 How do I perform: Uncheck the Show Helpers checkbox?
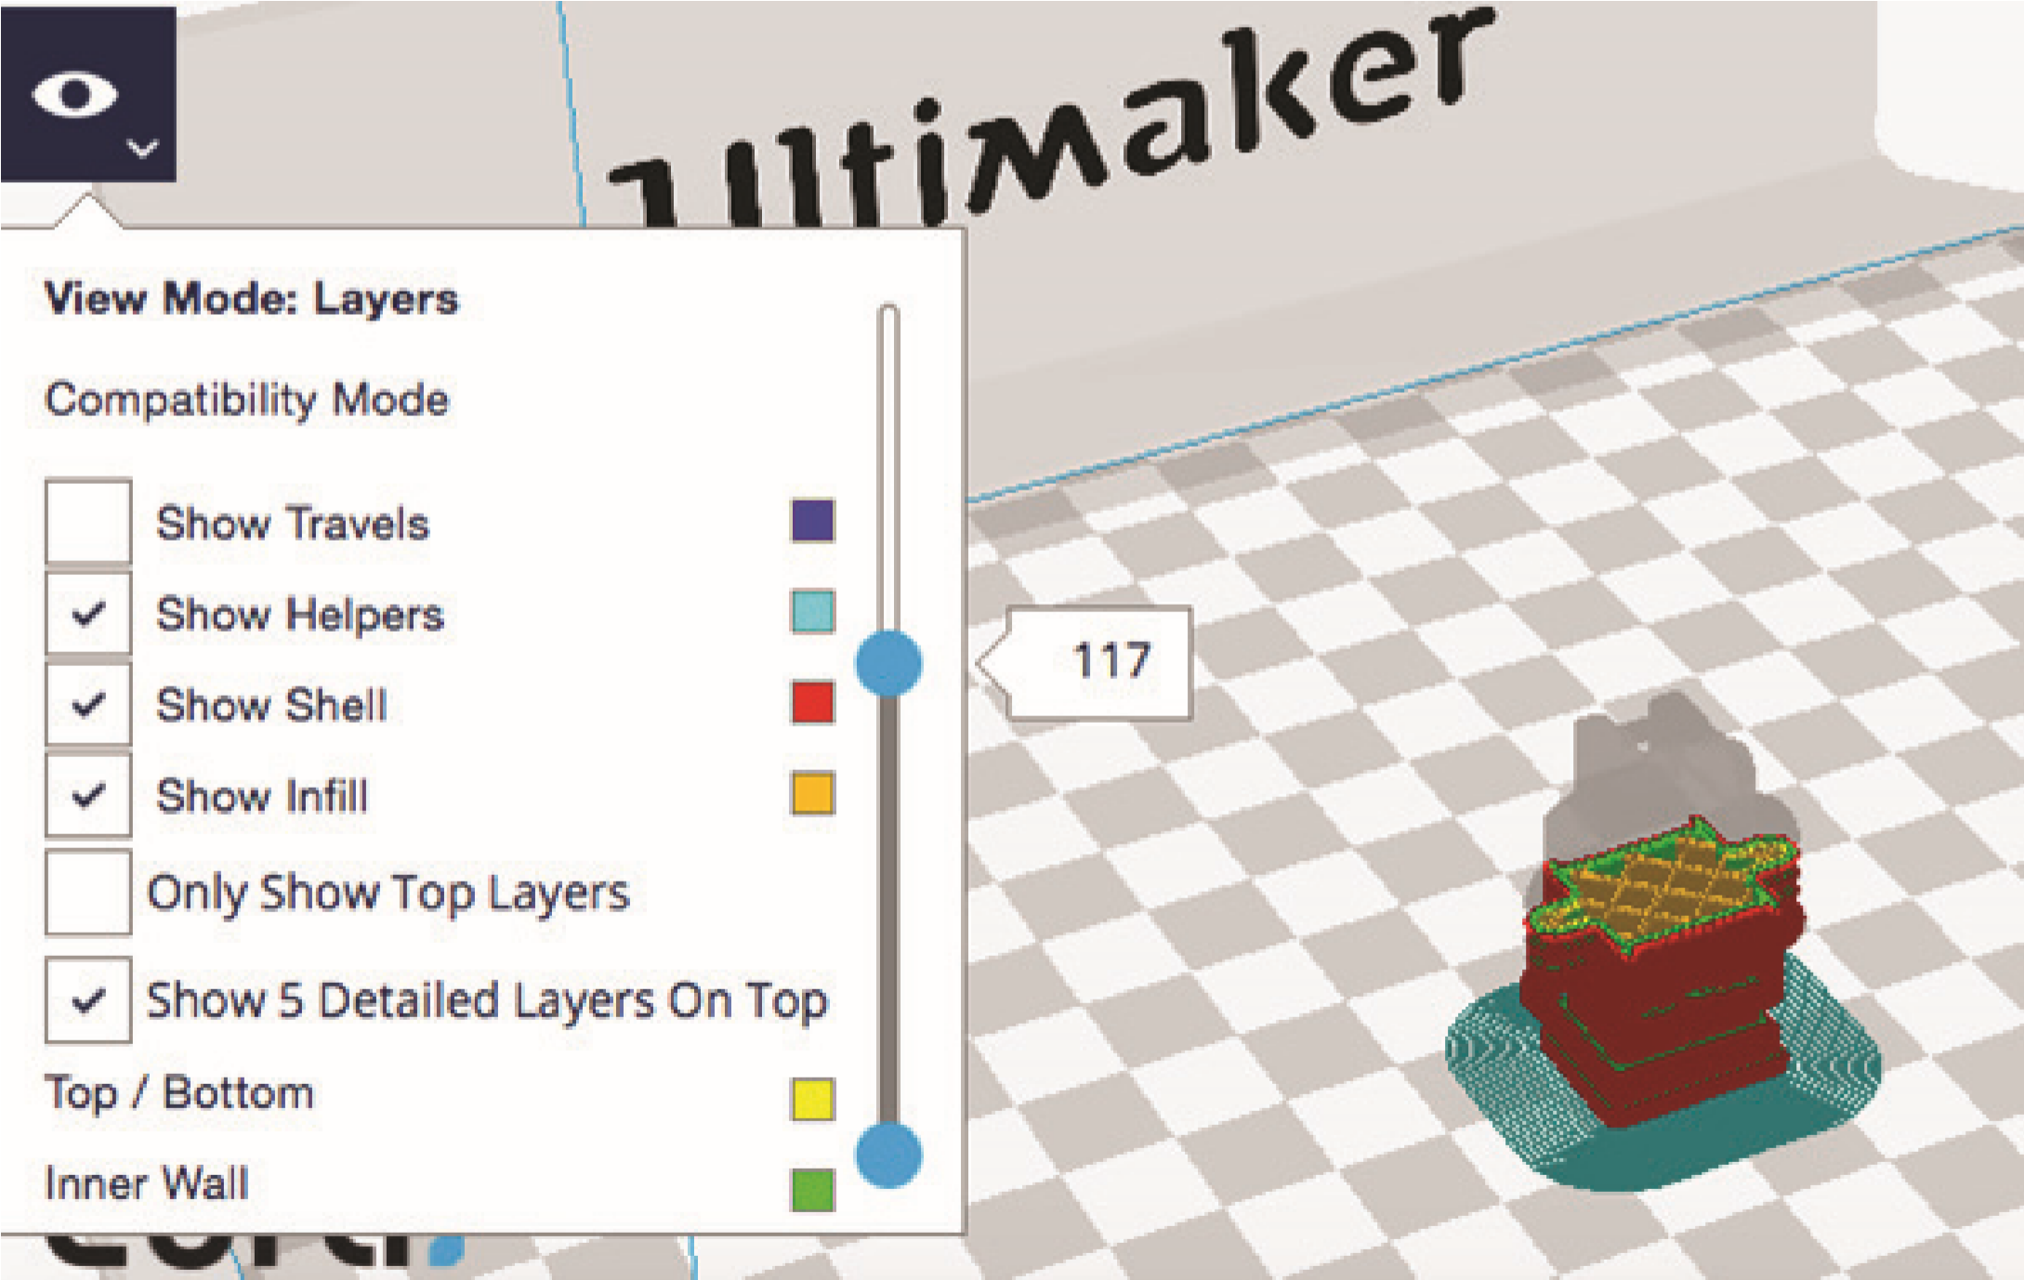[x=88, y=613]
